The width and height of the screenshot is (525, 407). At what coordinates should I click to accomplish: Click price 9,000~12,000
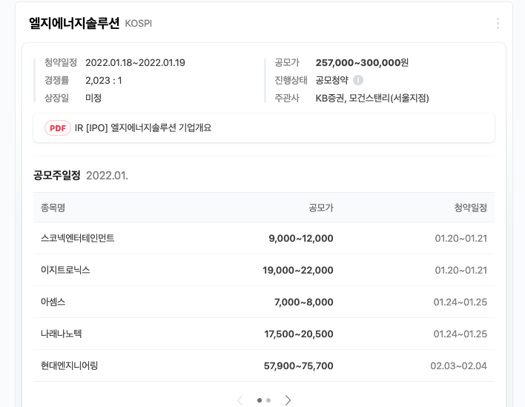click(x=300, y=238)
